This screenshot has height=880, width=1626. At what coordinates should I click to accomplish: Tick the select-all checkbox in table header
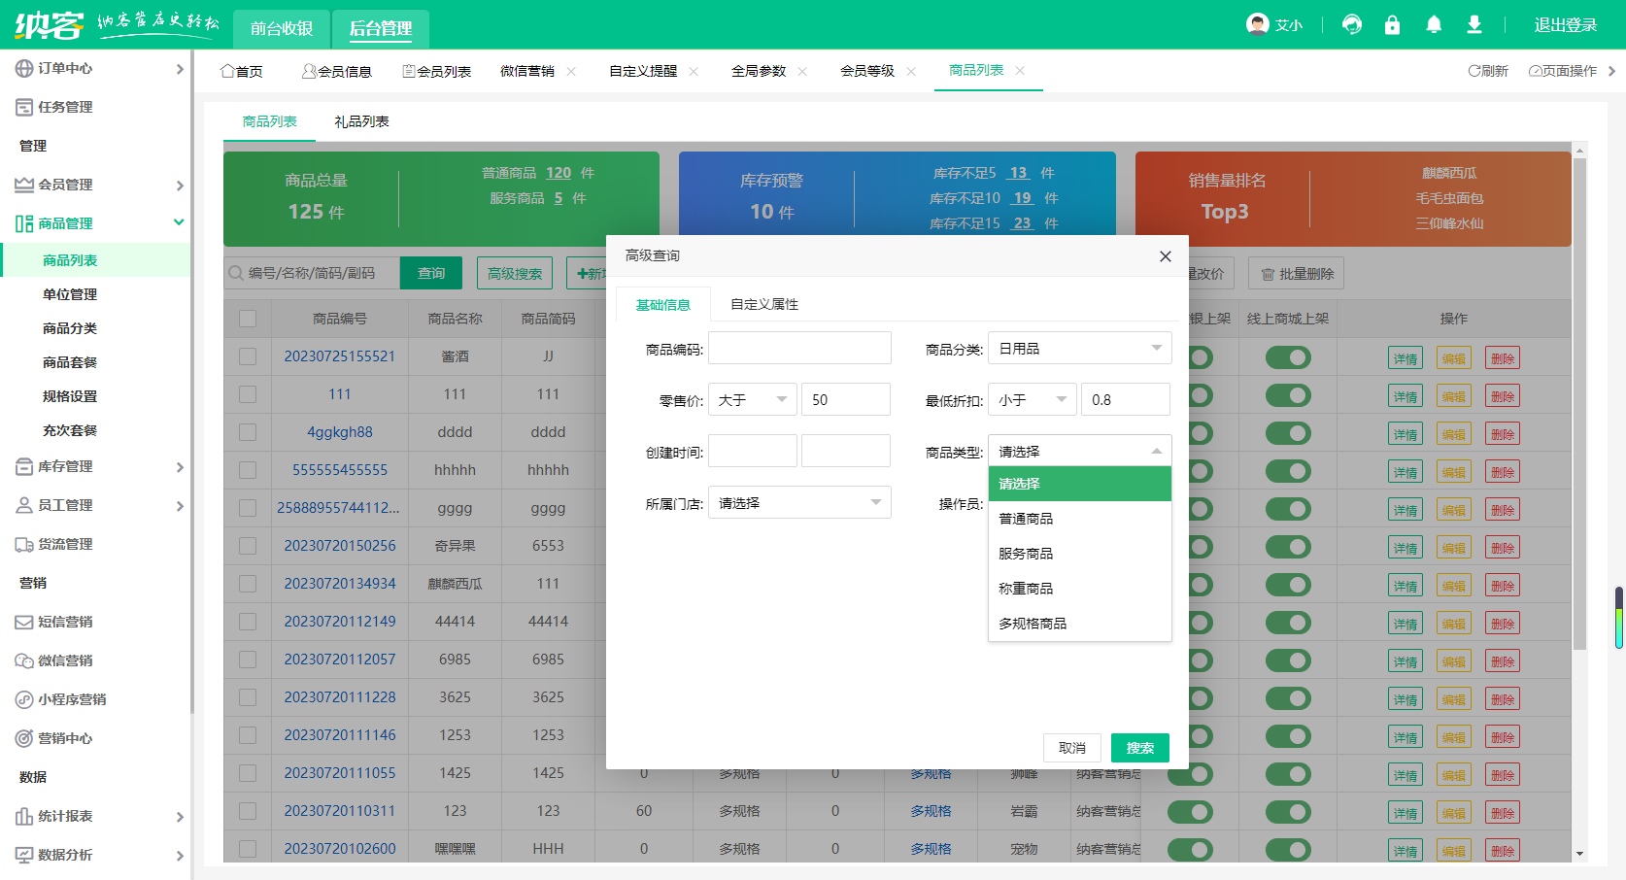248,319
